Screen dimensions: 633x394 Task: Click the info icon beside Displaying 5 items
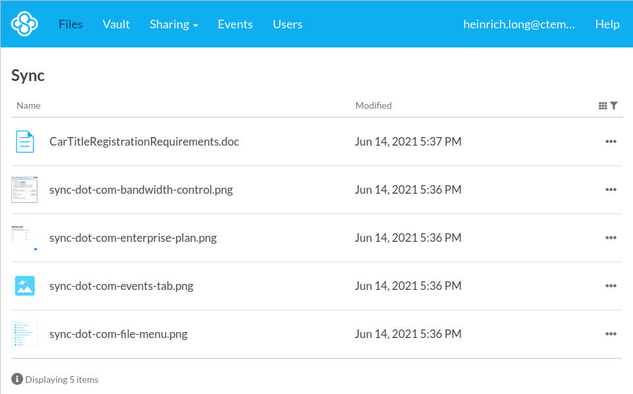(x=17, y=379)
